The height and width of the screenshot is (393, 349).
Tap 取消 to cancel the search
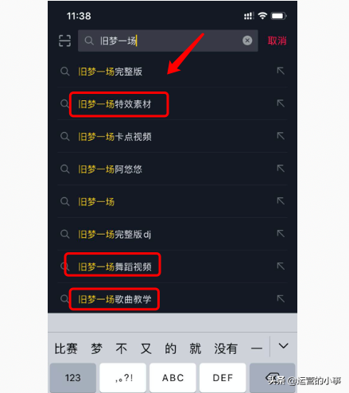point(277,41)
